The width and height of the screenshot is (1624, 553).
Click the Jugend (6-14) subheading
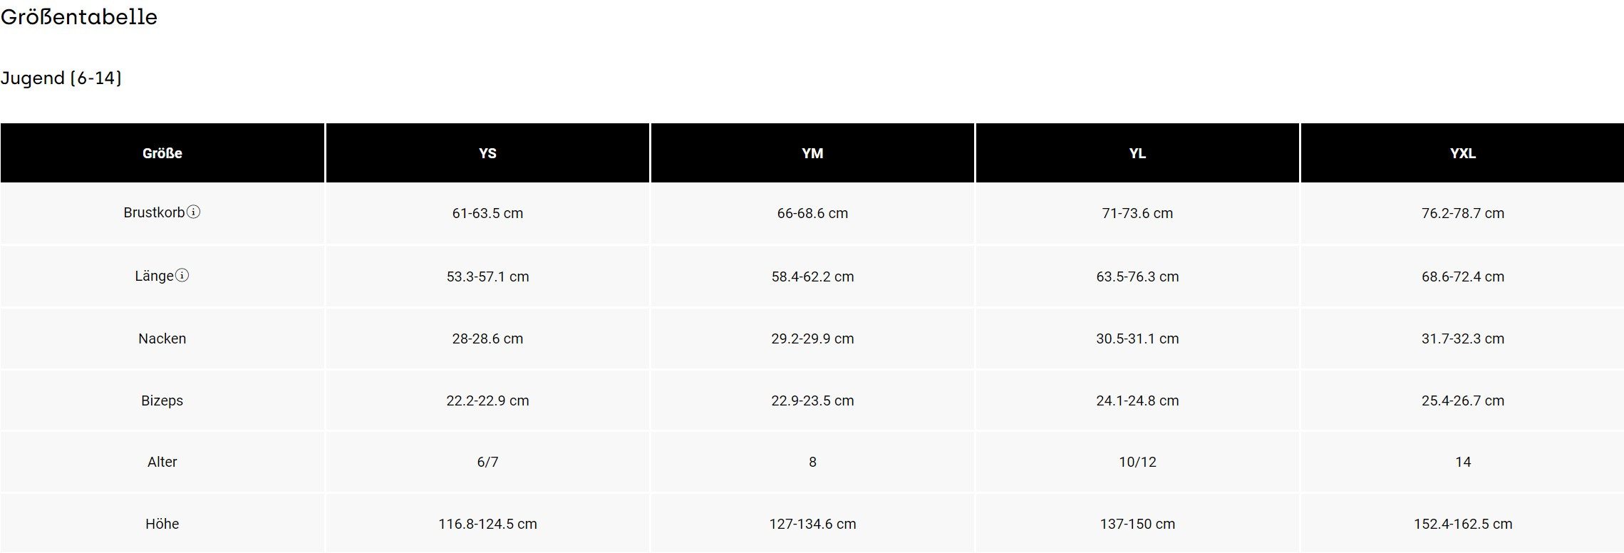tap(61, 78)
